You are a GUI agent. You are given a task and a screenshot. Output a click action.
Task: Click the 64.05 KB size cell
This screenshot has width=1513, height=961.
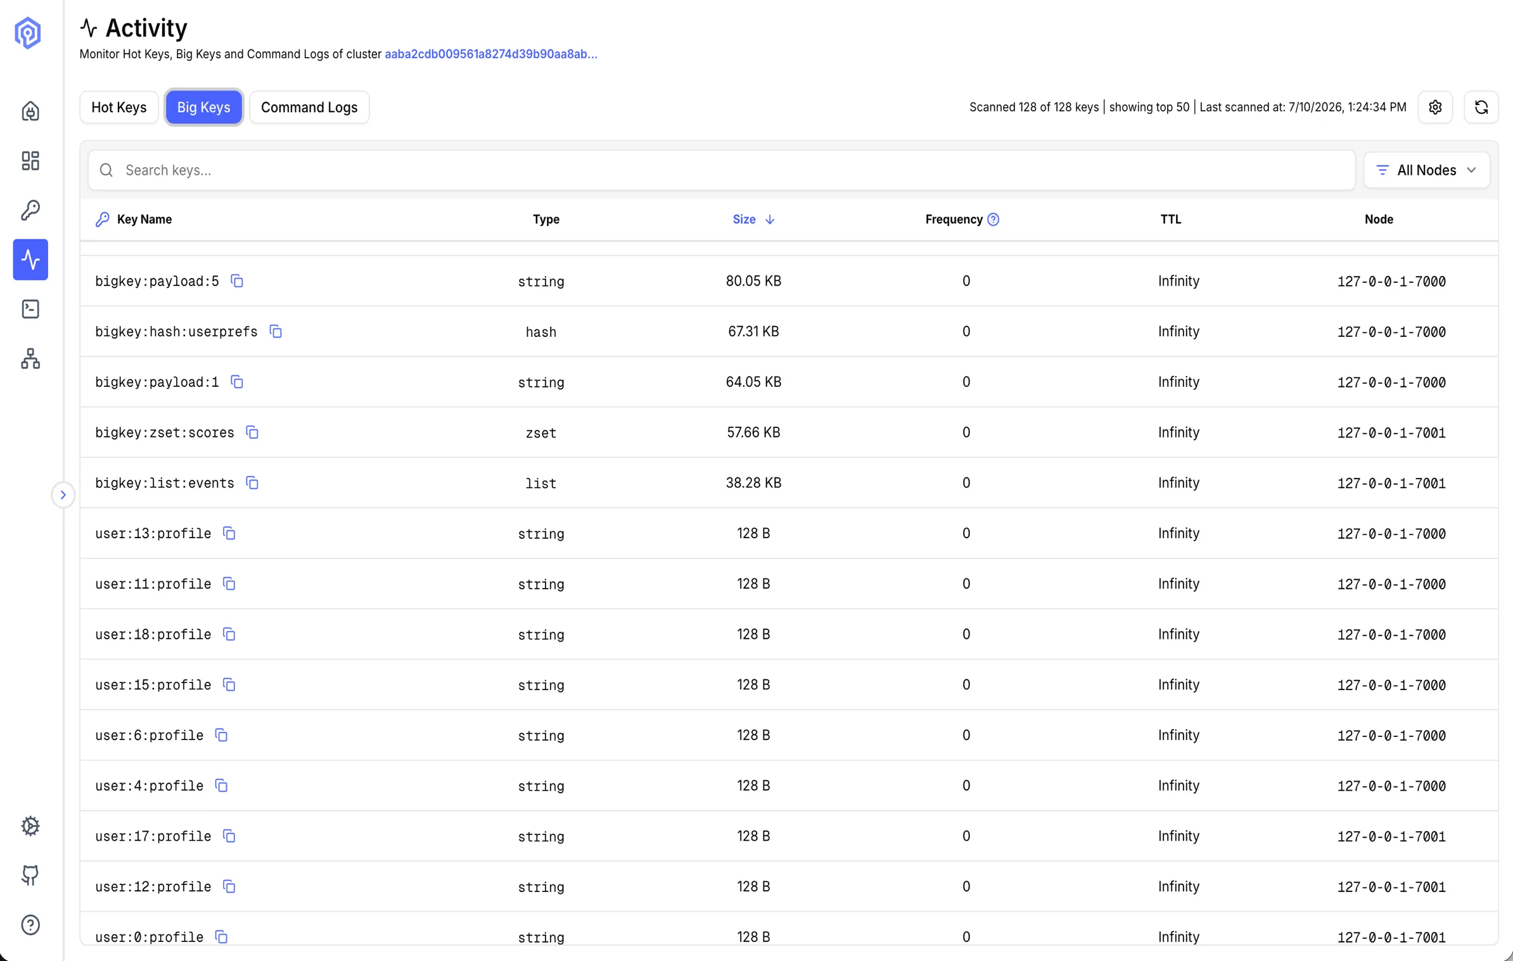click(753, 382)
